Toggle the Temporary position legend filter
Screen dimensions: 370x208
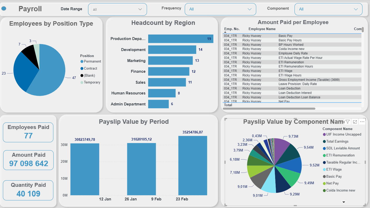[x=92, y=82]
